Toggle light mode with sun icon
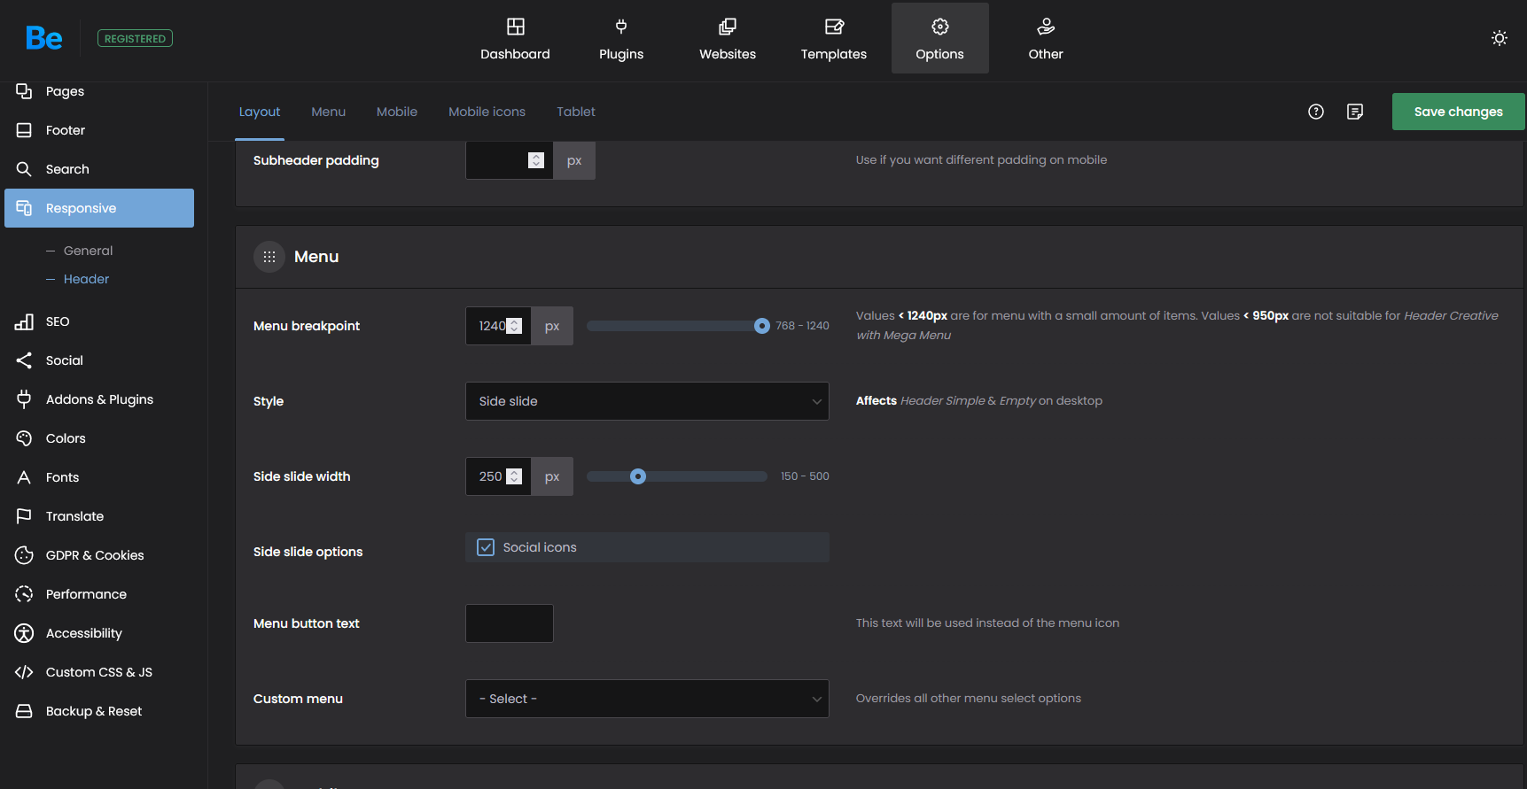The width and height of the screenshot is (1527, 789). coord(1500,38)
